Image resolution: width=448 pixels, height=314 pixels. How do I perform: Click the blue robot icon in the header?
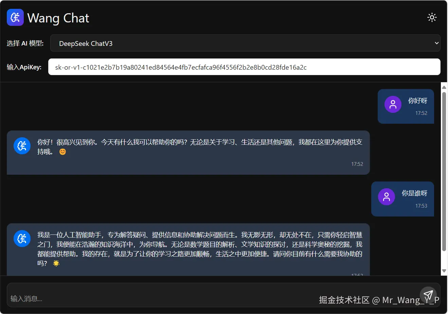[15, 17]
